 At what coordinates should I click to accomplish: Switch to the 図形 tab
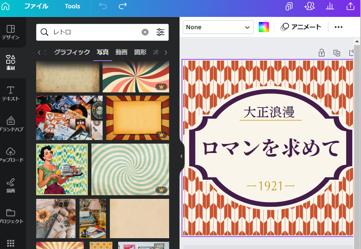(x=140, y=52)
